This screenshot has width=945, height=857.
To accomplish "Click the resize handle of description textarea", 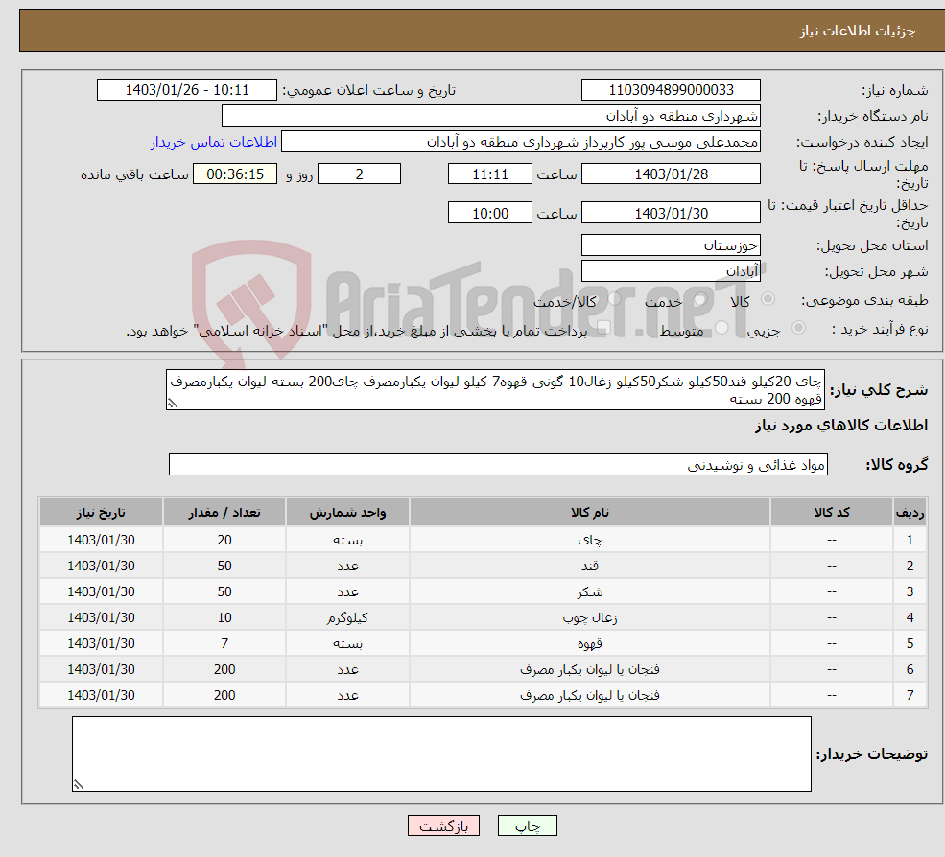I will coord(173,404).
